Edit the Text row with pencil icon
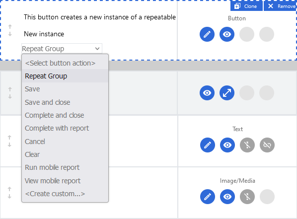 click(x=208, y=145)
